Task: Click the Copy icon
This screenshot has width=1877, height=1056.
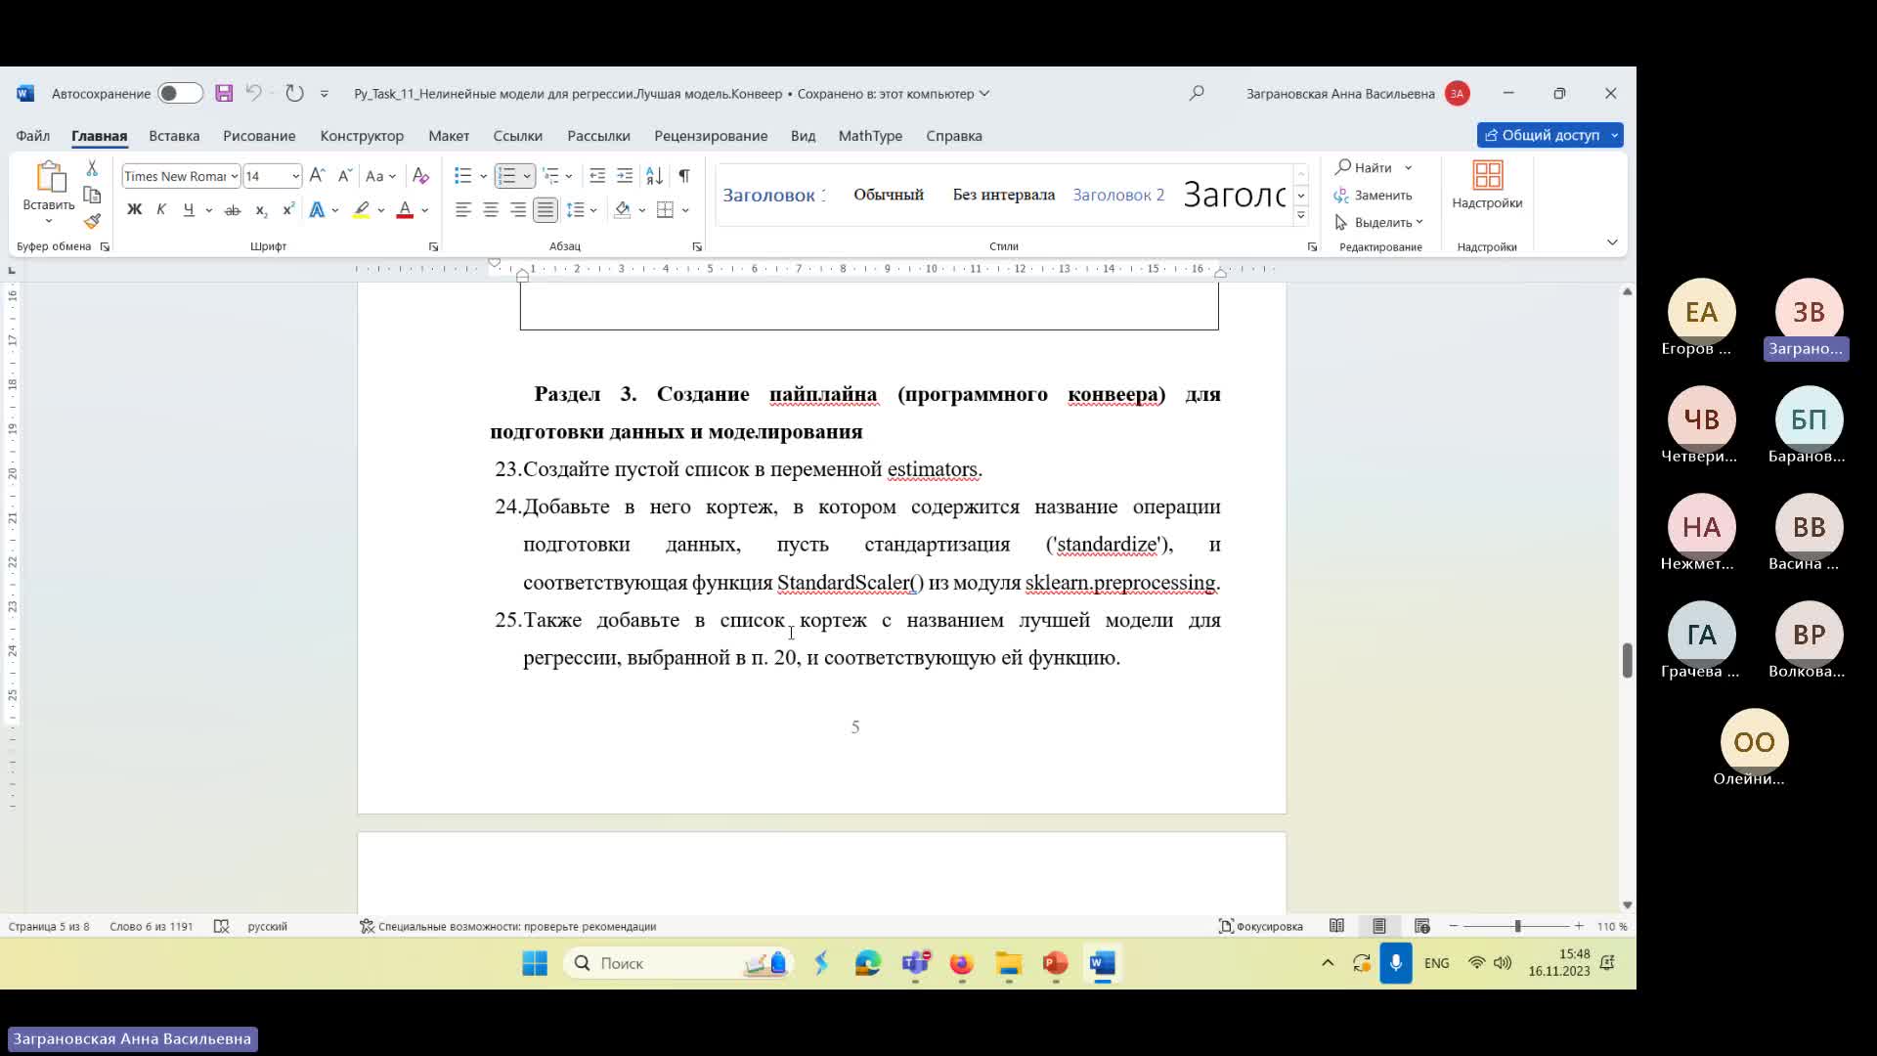Action: point(92,195)
